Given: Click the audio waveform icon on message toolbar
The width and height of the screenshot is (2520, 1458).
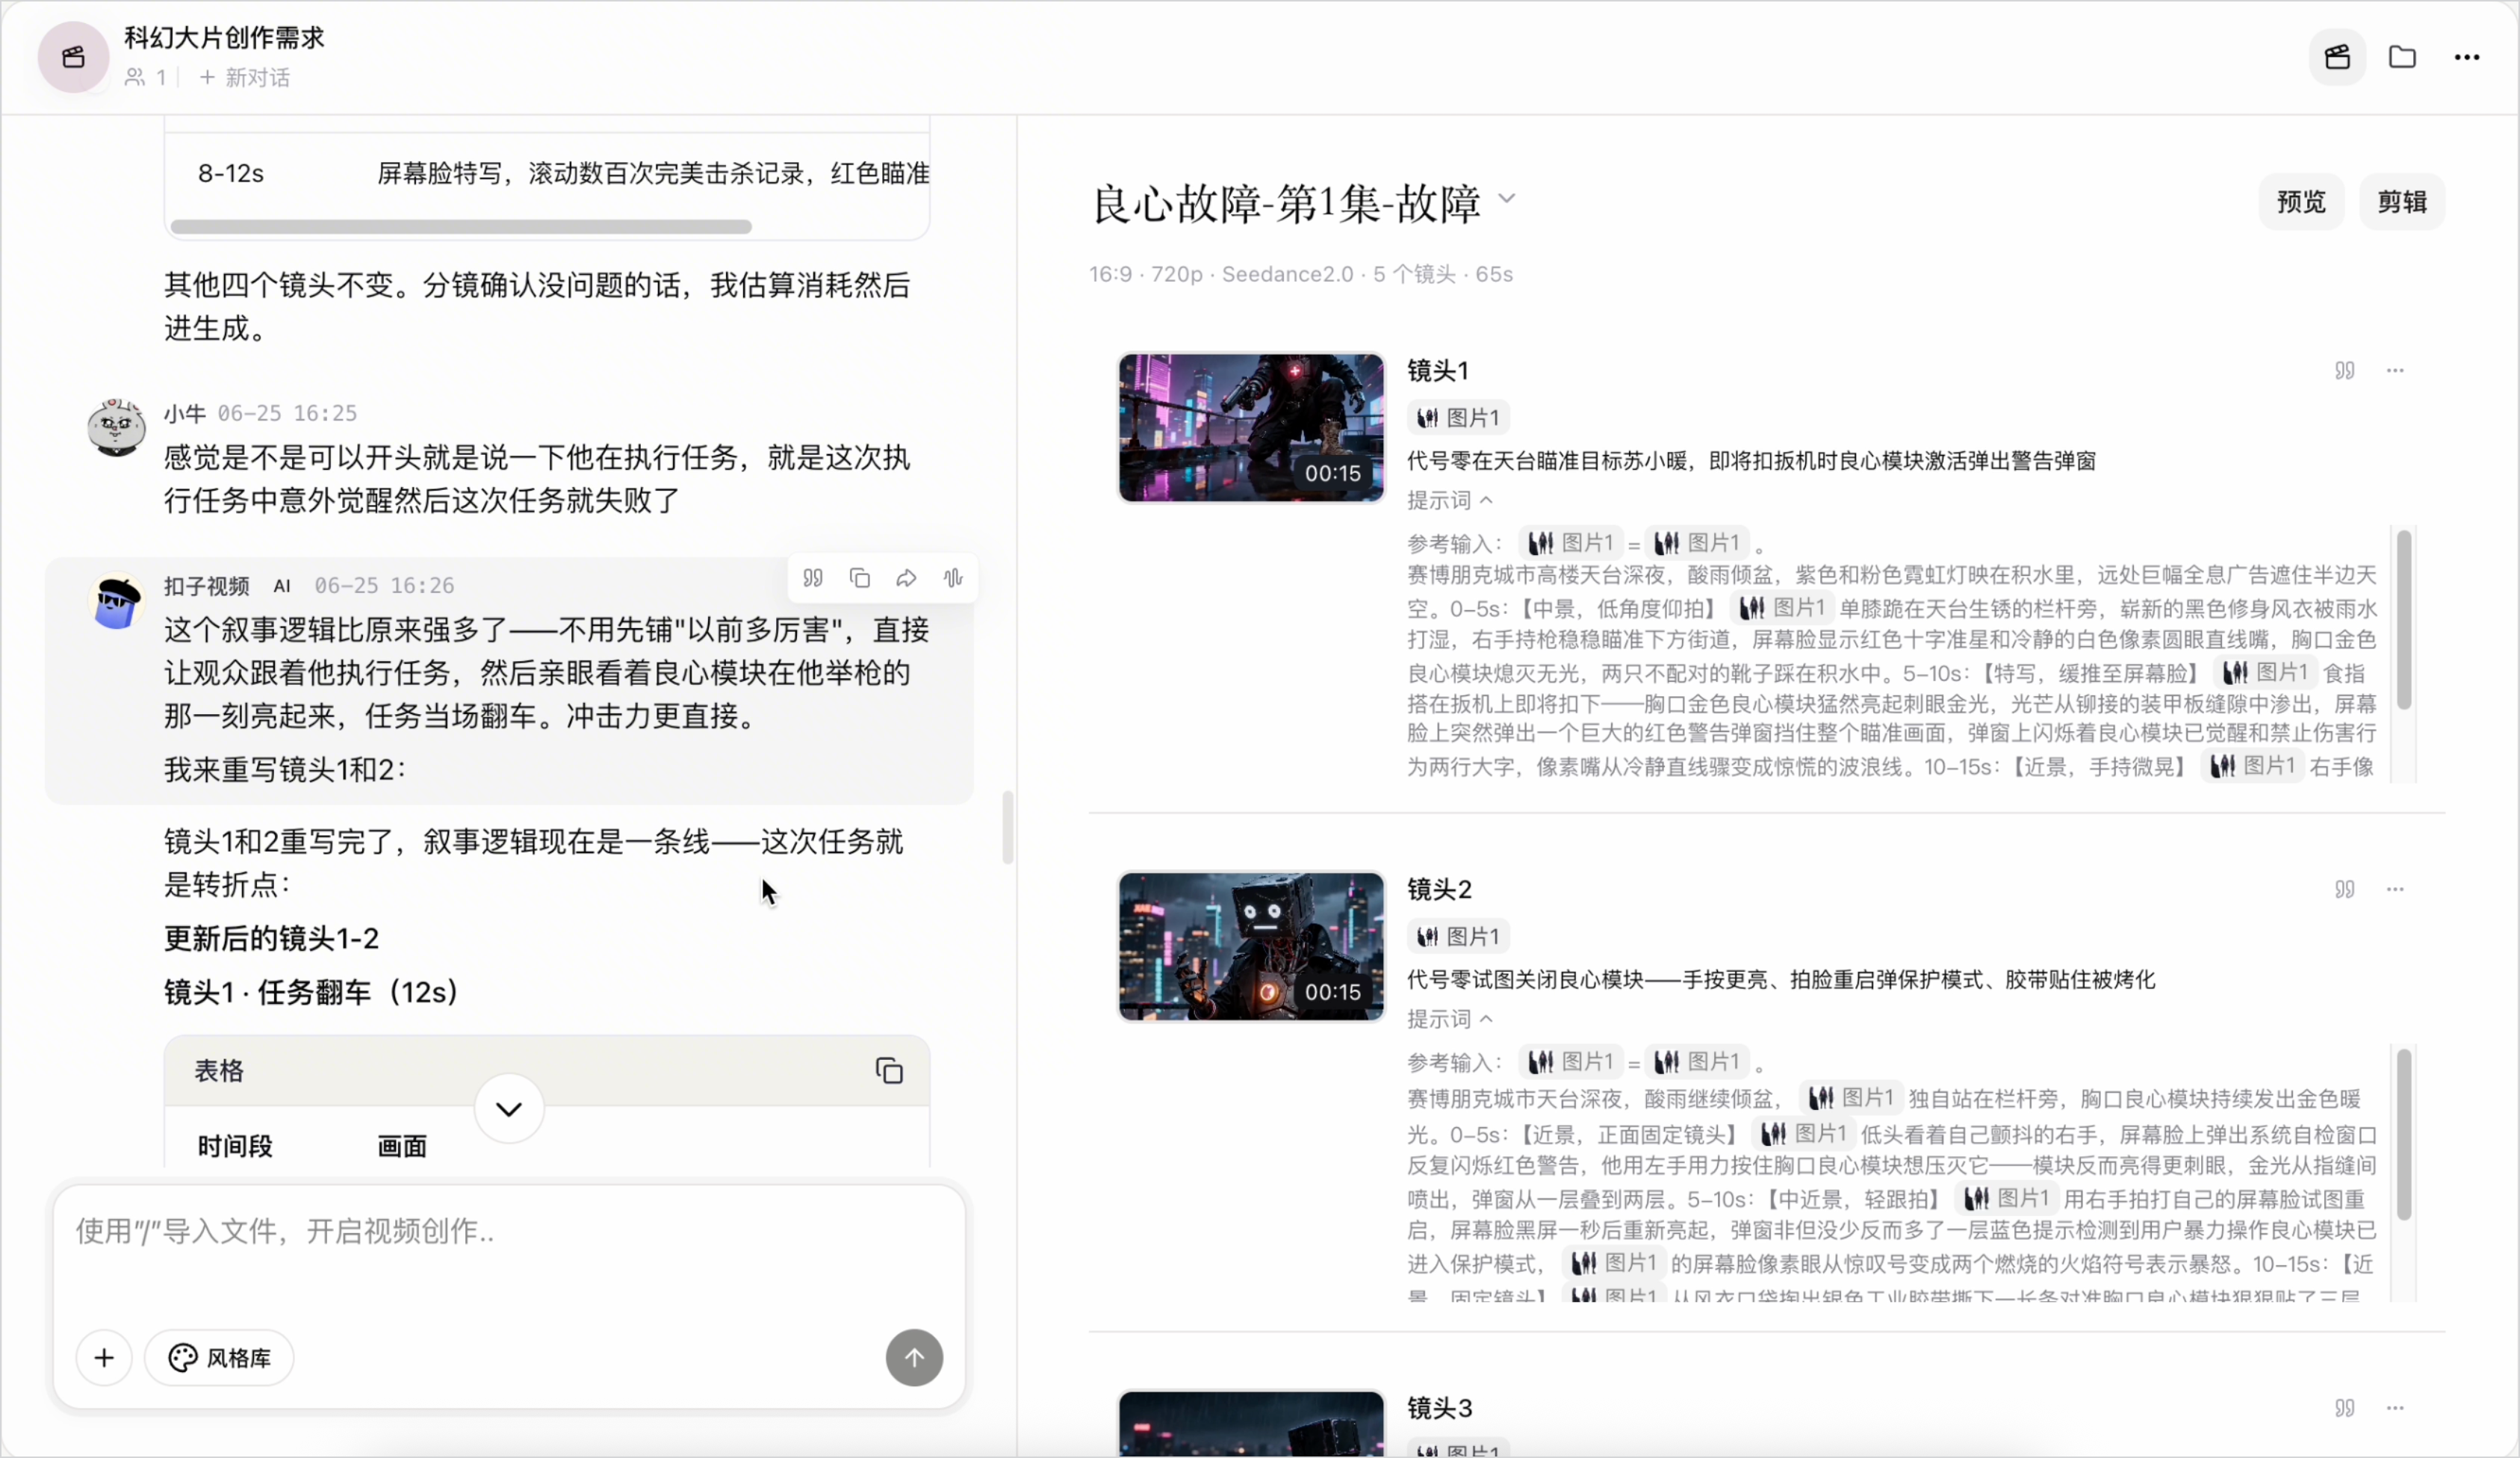Looking at the screenshot, I should 953,578.
